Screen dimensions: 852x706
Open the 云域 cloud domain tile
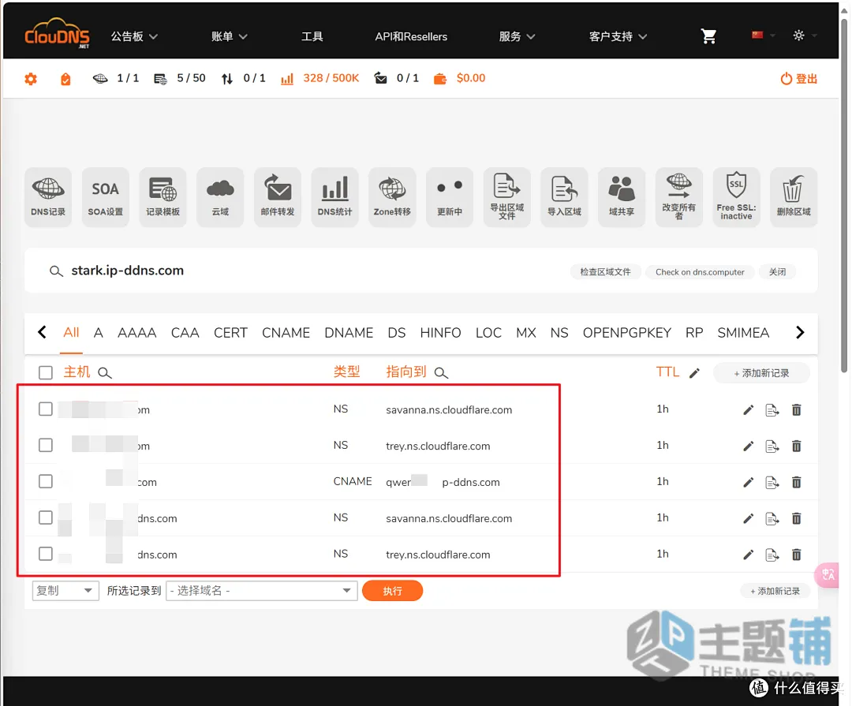coord(220,196)
